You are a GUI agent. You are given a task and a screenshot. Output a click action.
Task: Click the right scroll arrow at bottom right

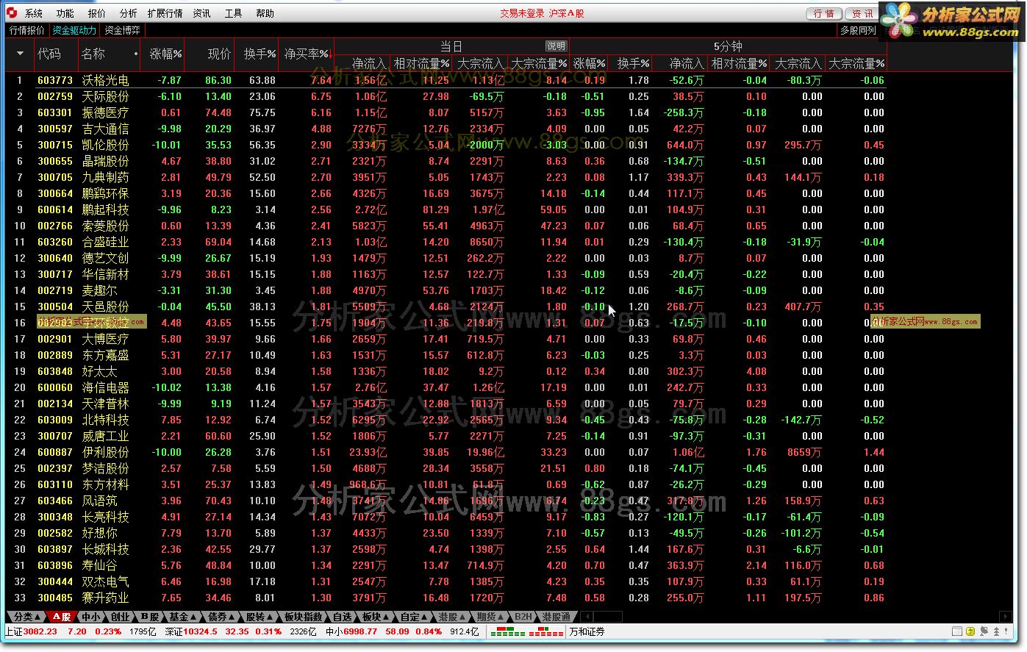(1006, 617)
